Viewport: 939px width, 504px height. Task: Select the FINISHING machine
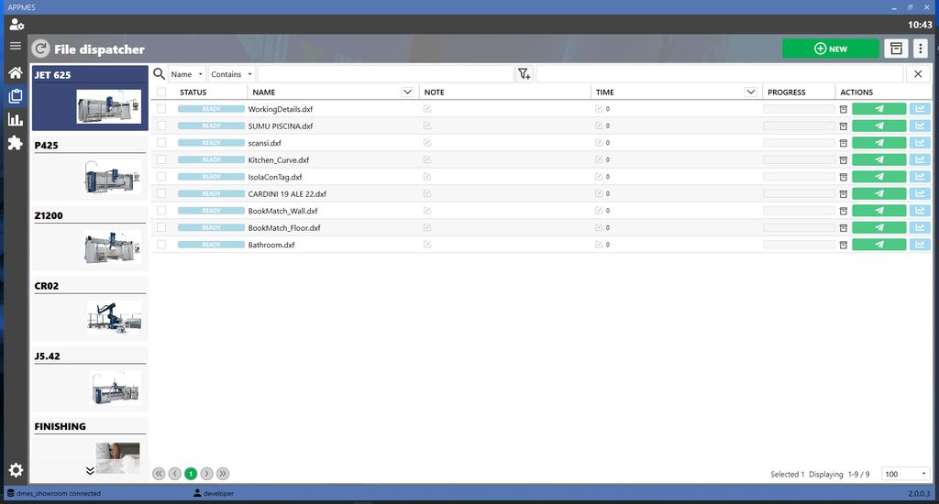coord(90,449)
